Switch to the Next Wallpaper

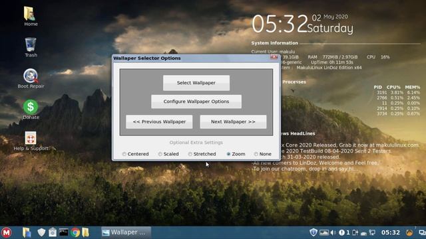coord(233,121)
